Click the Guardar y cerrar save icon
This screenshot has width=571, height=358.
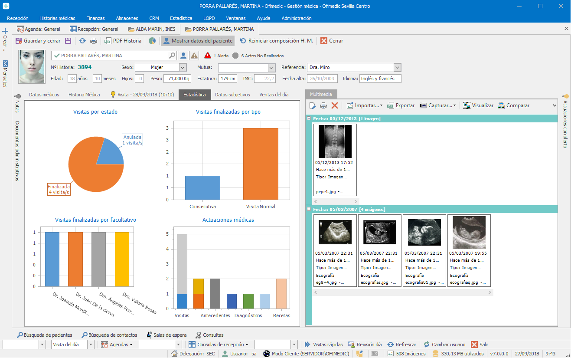point(19,41)
